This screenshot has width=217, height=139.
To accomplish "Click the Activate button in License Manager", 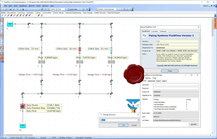I will pos(193,124).
